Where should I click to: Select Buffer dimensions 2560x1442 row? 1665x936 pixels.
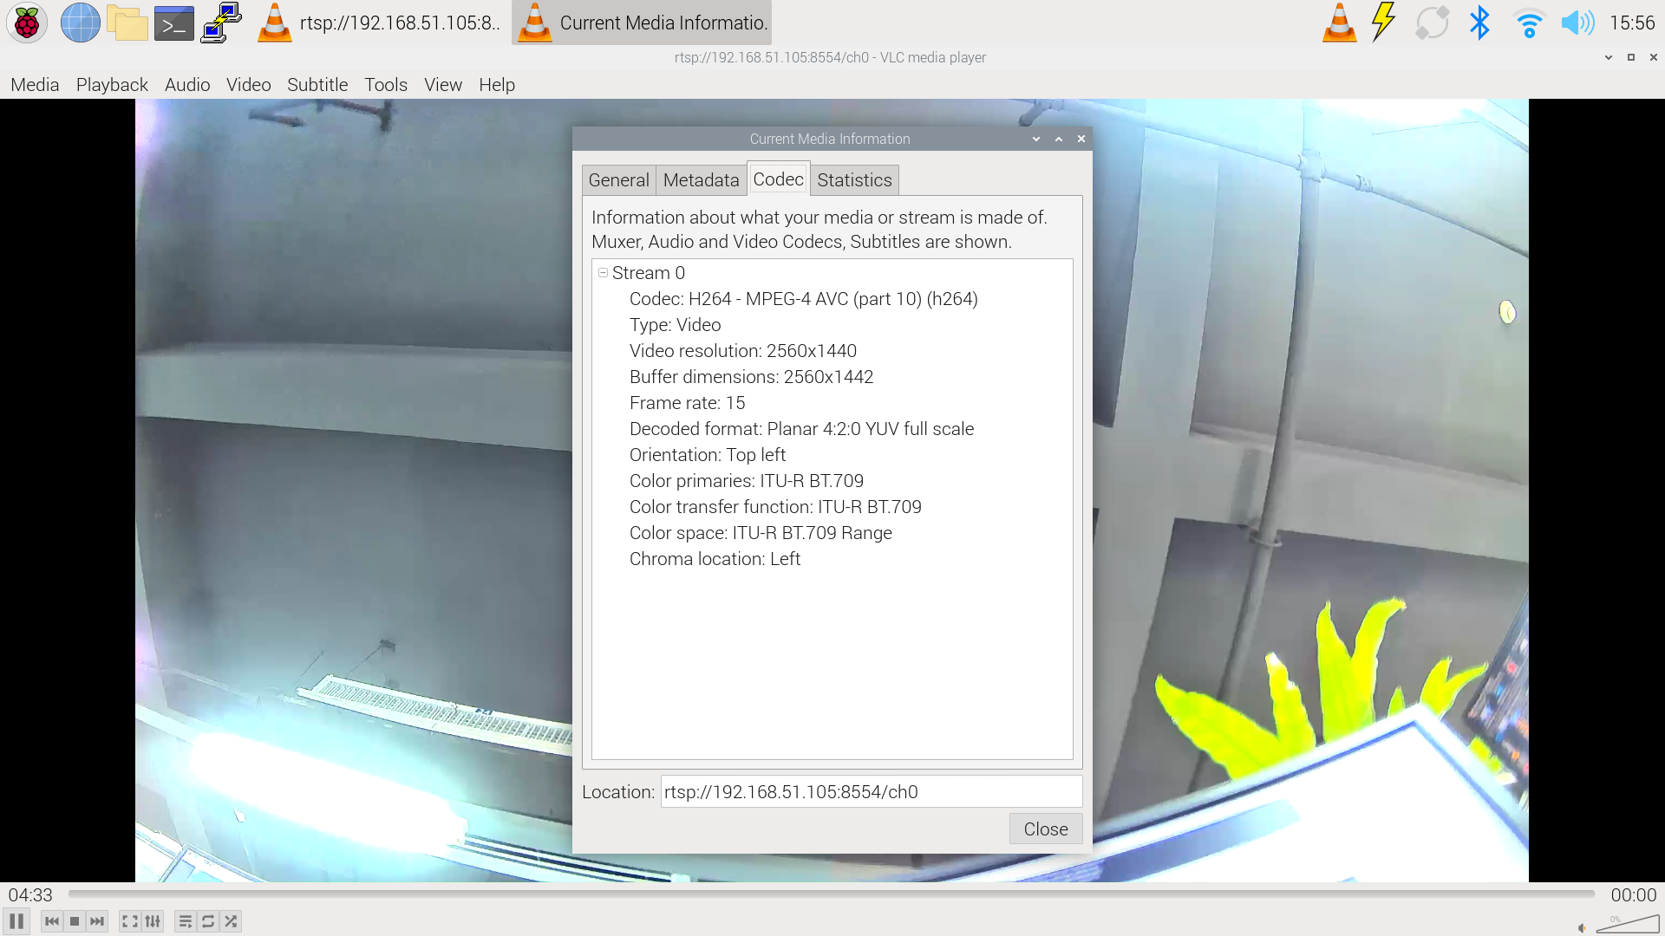tap(752, 377)
